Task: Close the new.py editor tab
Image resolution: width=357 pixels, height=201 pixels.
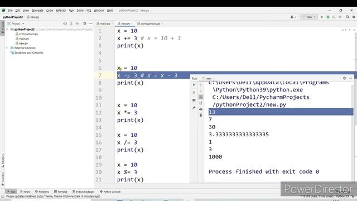Action: (x=132, y=23)
